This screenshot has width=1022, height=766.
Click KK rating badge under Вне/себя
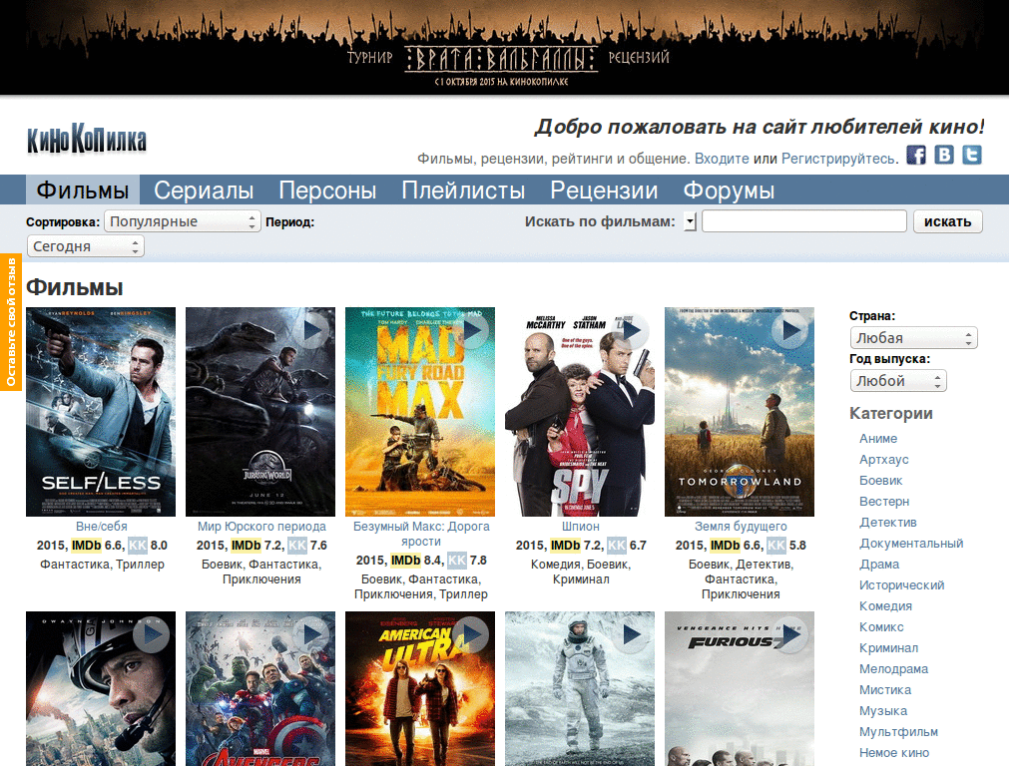[138, 546]
